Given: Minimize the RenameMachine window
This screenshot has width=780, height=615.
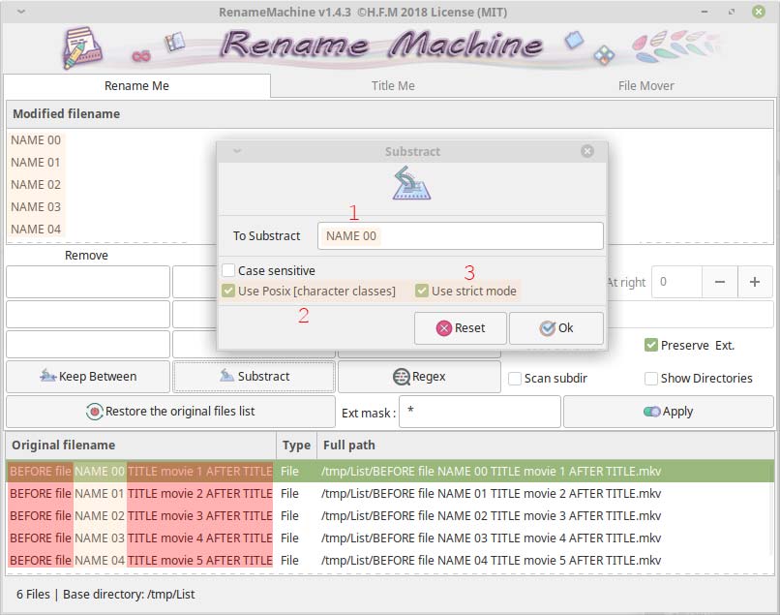Looking at the screenshot, I should [x=705, y=12].
